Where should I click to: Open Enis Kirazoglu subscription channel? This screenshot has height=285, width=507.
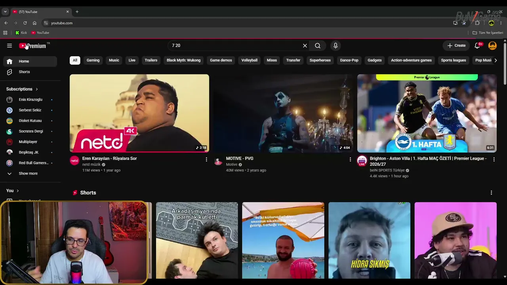pos(30,100)
